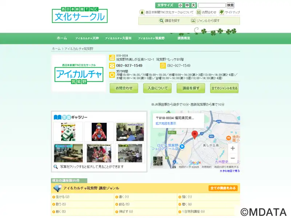Click 拡大地図を表示 link on the map
Image resolution: width=291 pixels, height=218 pixels.
(x=166, y=124)
